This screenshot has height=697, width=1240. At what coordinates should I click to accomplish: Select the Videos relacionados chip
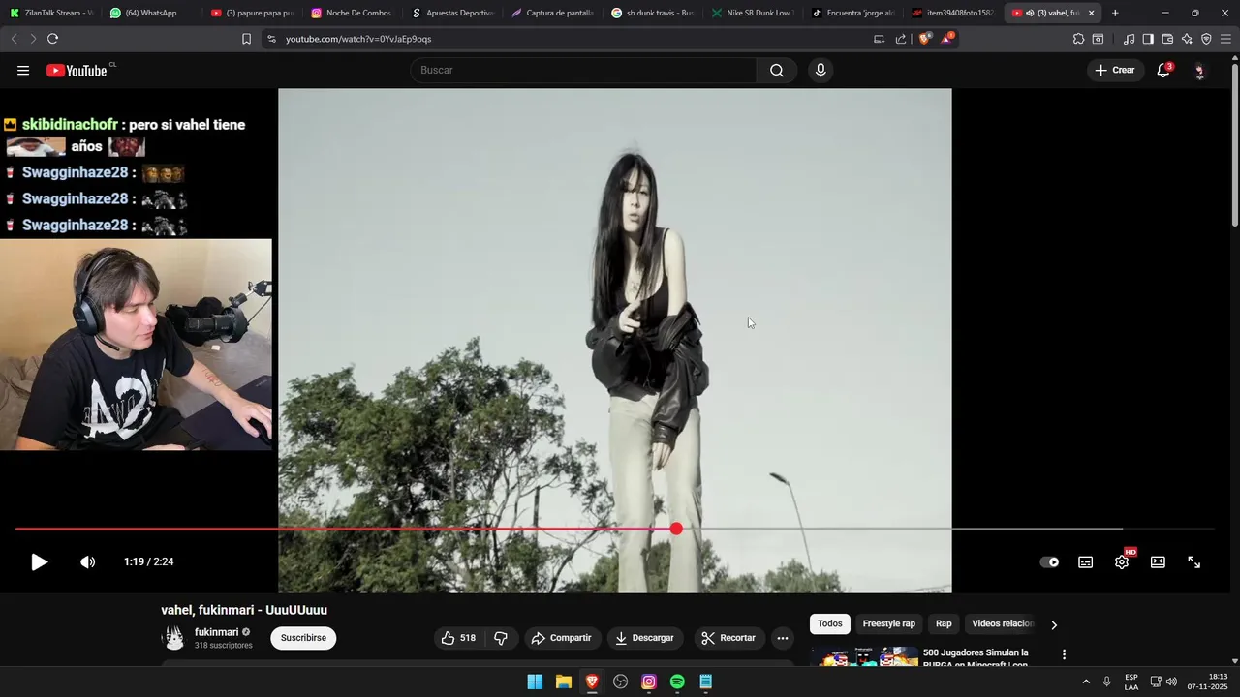tap(1003, 624)
